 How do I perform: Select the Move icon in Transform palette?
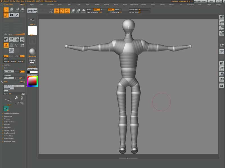tap(11, 10)
